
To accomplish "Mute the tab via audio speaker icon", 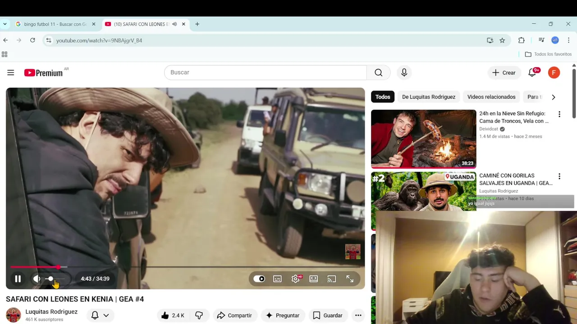I will click(x=174, y=24).
